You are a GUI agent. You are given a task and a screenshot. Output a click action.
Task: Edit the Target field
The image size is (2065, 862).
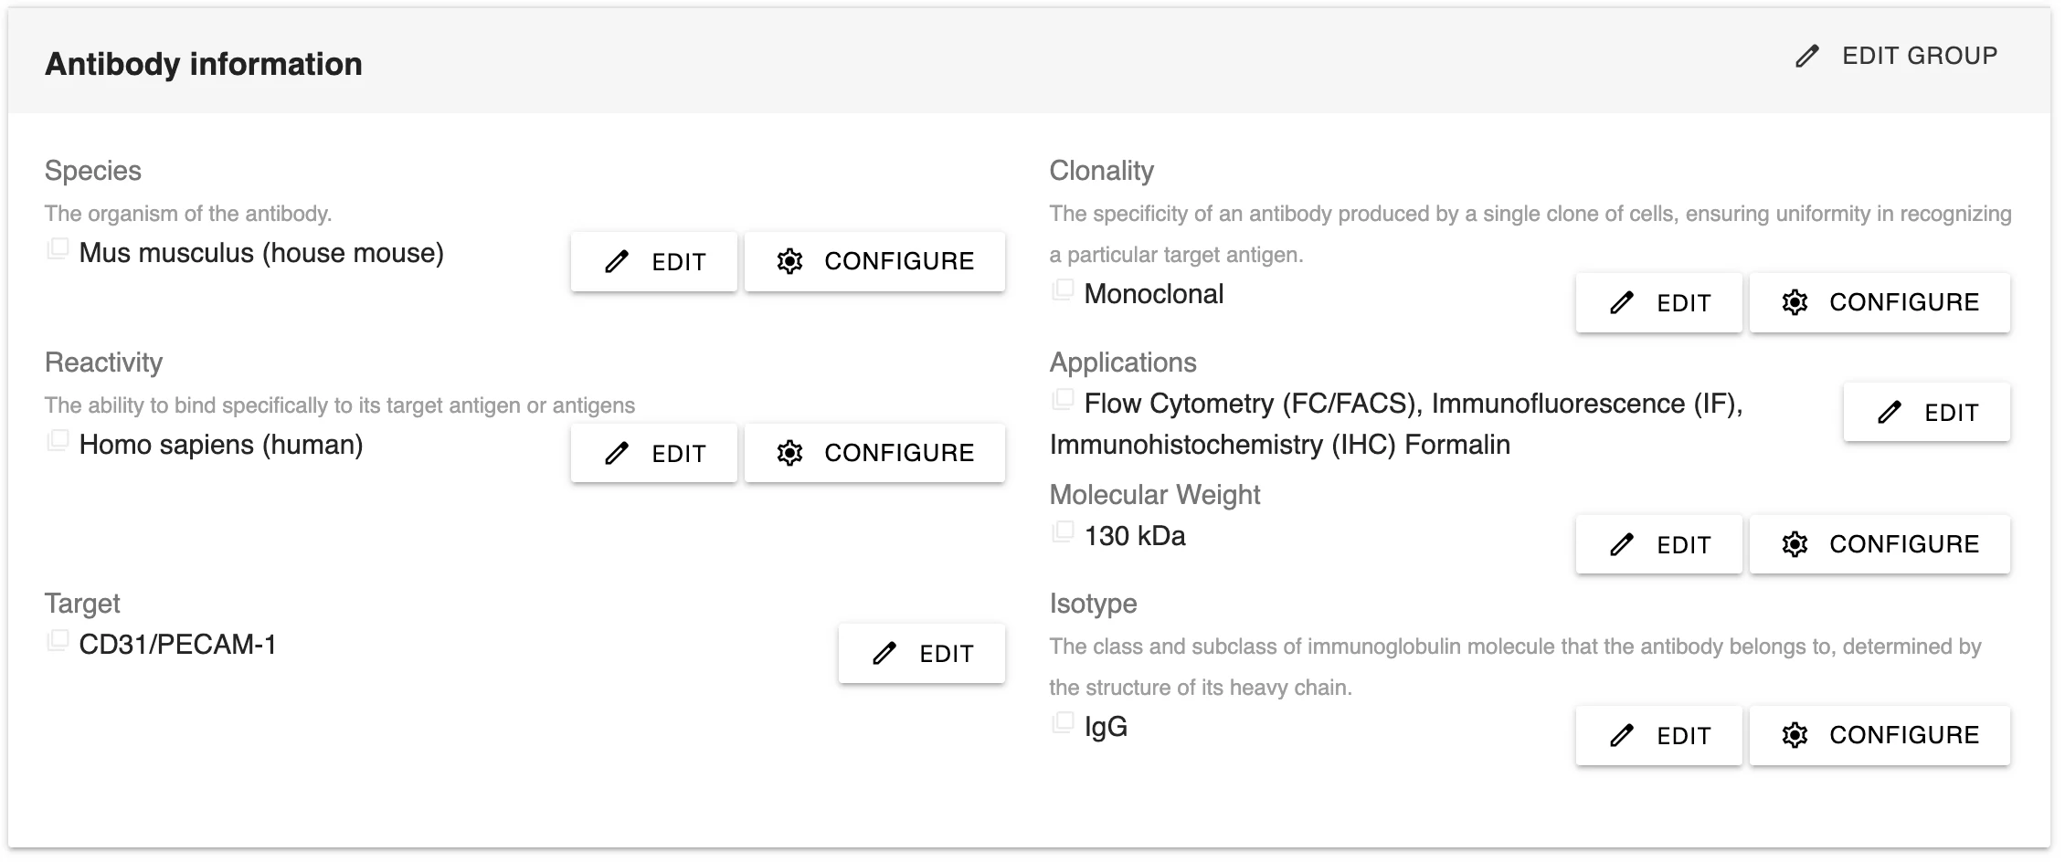[x=922, y=654]
